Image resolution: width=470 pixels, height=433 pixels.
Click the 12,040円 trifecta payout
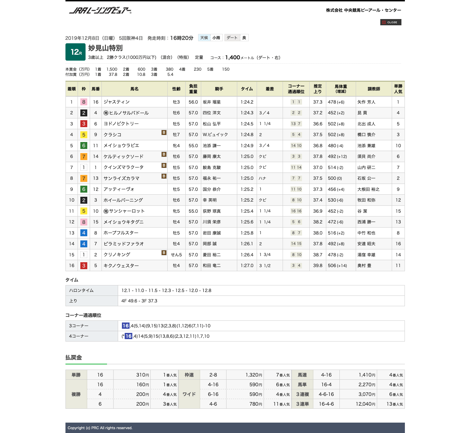365,404
